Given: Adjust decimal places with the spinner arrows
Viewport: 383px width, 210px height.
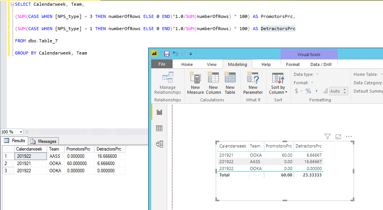Looking at the screenshot, I should [345, 91].
